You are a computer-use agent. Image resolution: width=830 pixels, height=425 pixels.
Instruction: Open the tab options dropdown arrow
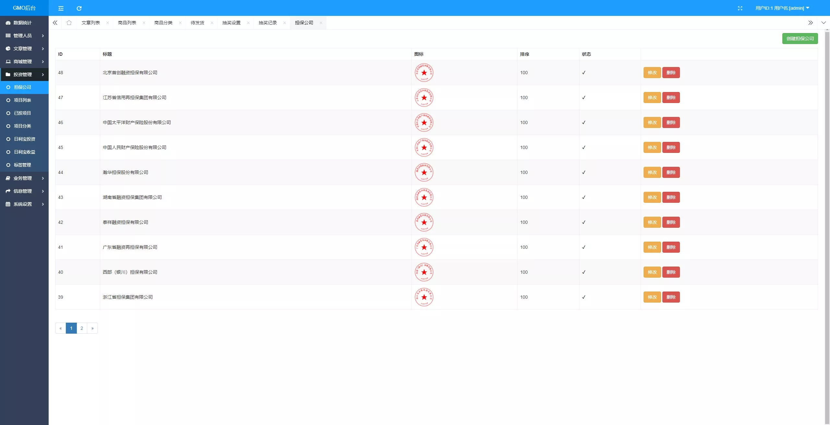coord(823,23)
